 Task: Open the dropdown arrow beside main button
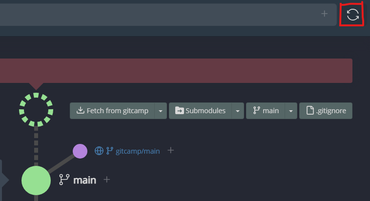[291, 111]
